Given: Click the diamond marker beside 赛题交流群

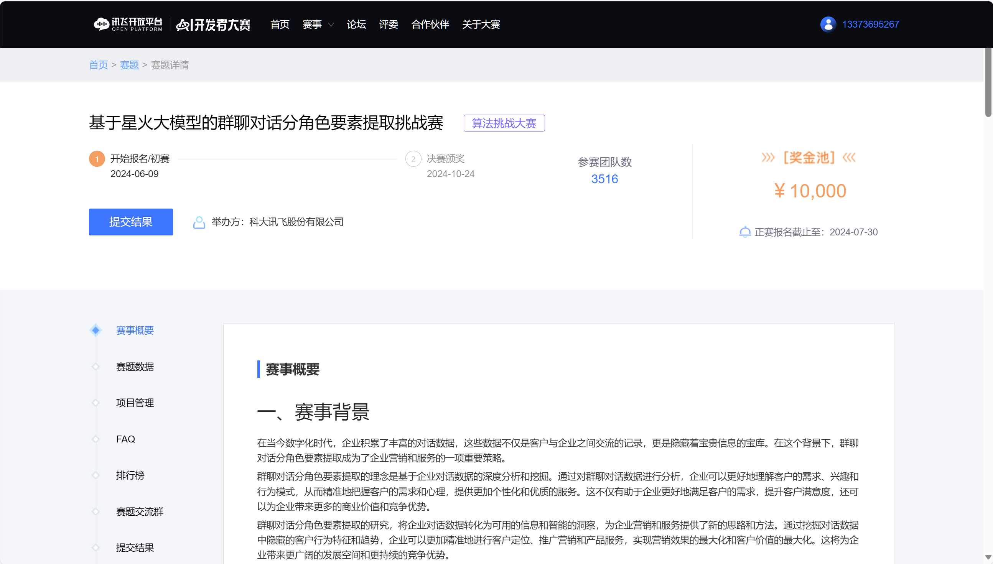Looking at the screenshot, I should 96,511.
